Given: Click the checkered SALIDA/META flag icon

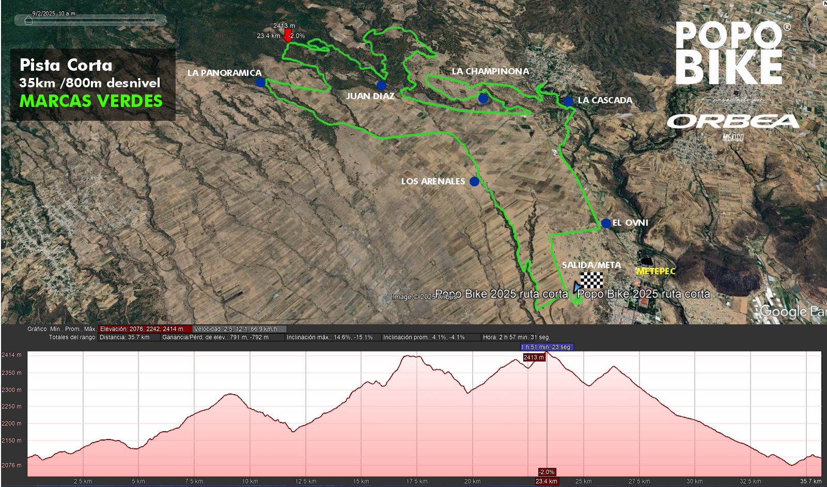Looking at the screenshot, I should click(x=592, y=280).
